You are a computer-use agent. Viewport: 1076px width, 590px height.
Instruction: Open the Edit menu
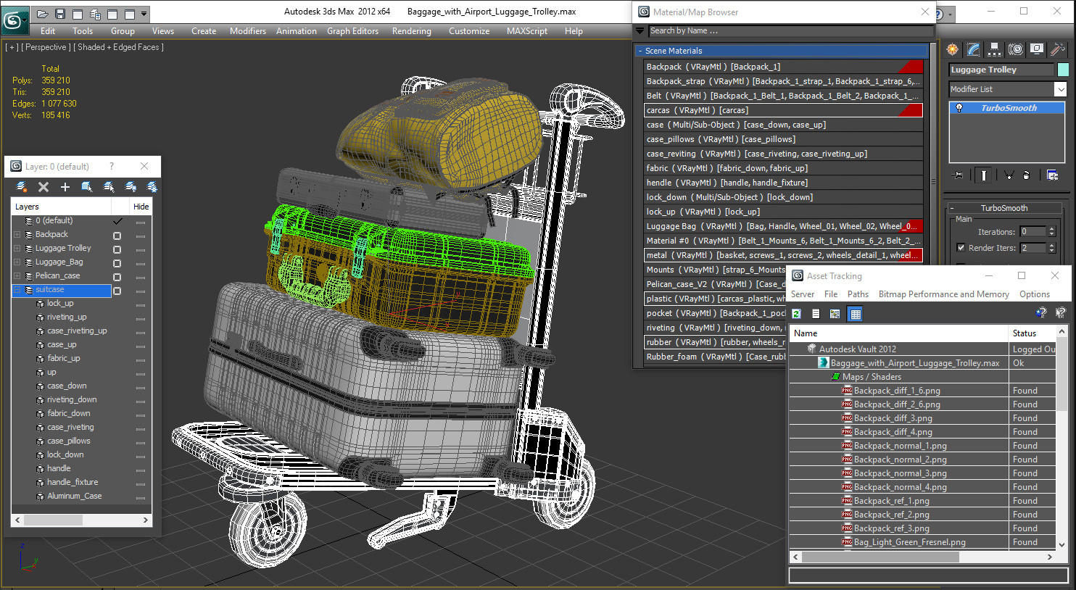[48, 31]
